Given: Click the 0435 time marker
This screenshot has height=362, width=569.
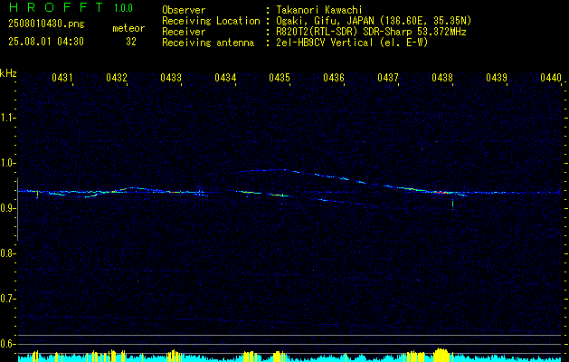Looking at the screenshot, I should tap(280, 77).
